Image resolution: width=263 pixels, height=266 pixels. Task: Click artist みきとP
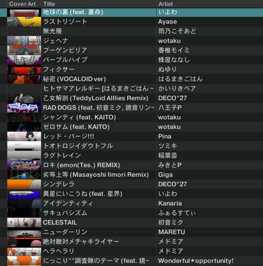[x=170, y=165]
